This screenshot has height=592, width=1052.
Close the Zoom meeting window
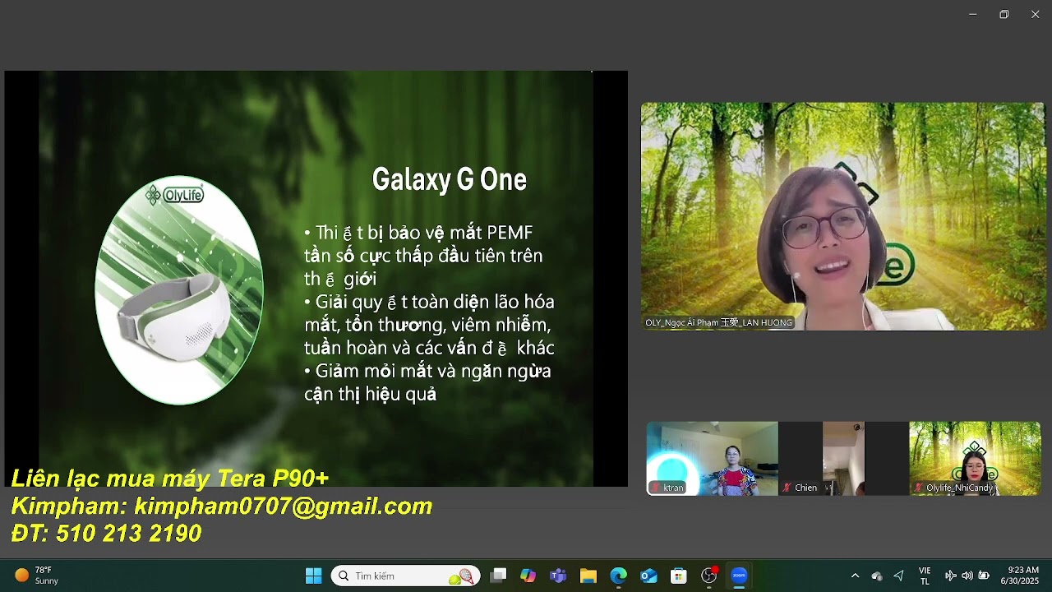(x=1035, y=14)
